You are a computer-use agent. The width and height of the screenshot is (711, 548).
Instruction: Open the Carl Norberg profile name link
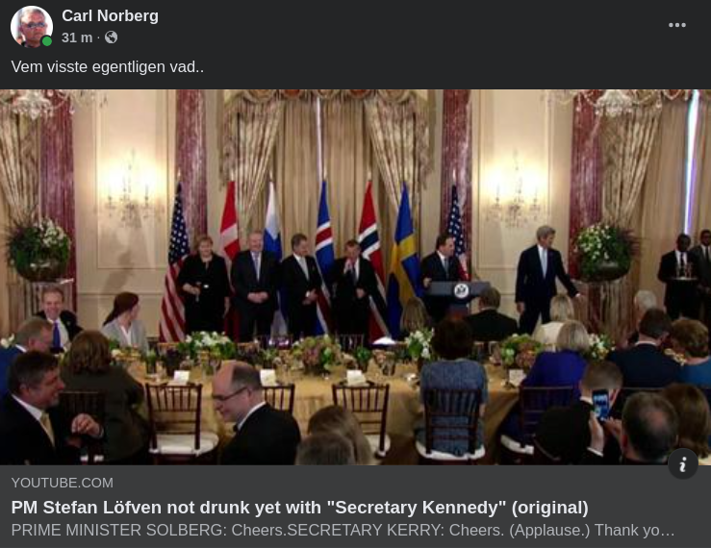point(111,16)
